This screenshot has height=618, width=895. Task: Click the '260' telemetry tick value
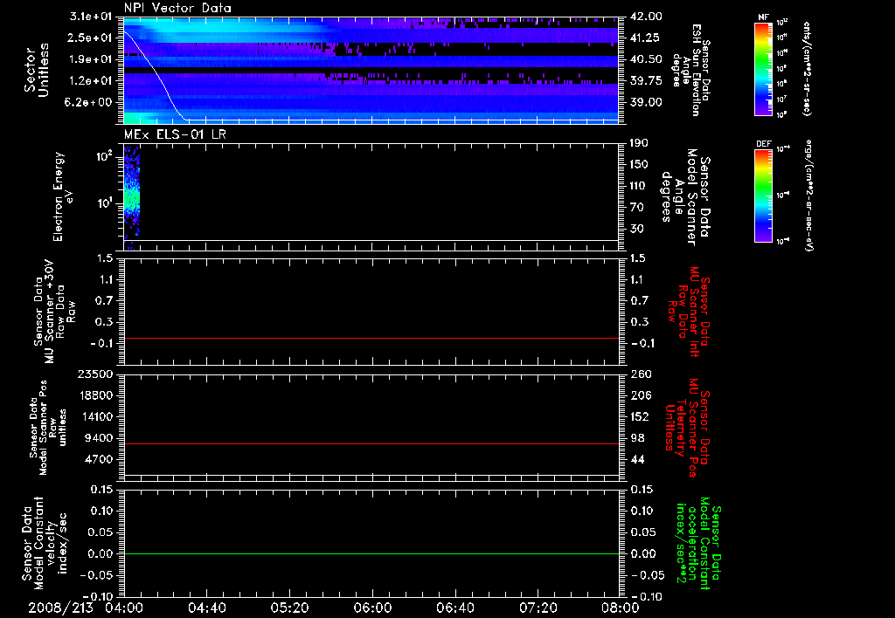tap(639, 374)
